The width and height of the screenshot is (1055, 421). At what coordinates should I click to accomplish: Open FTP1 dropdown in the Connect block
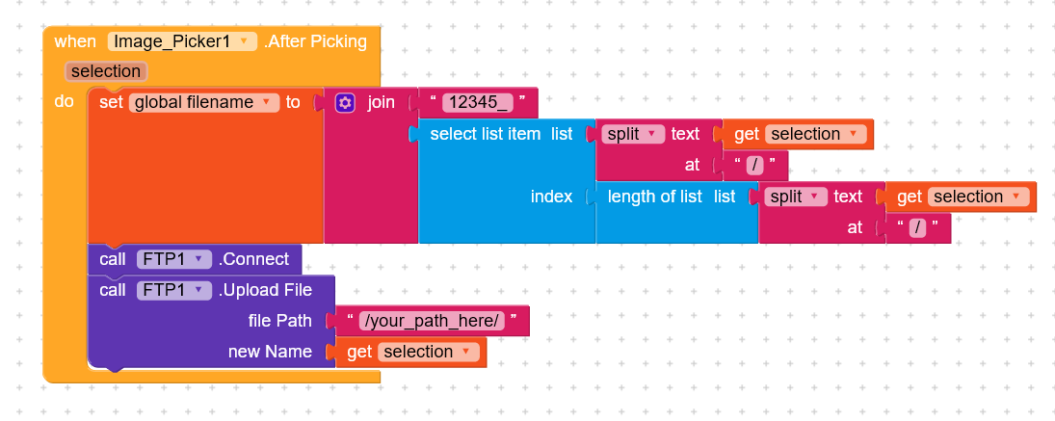[198, 259]
